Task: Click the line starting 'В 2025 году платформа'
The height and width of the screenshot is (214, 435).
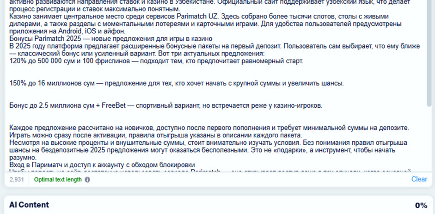Action: point(214,46)
